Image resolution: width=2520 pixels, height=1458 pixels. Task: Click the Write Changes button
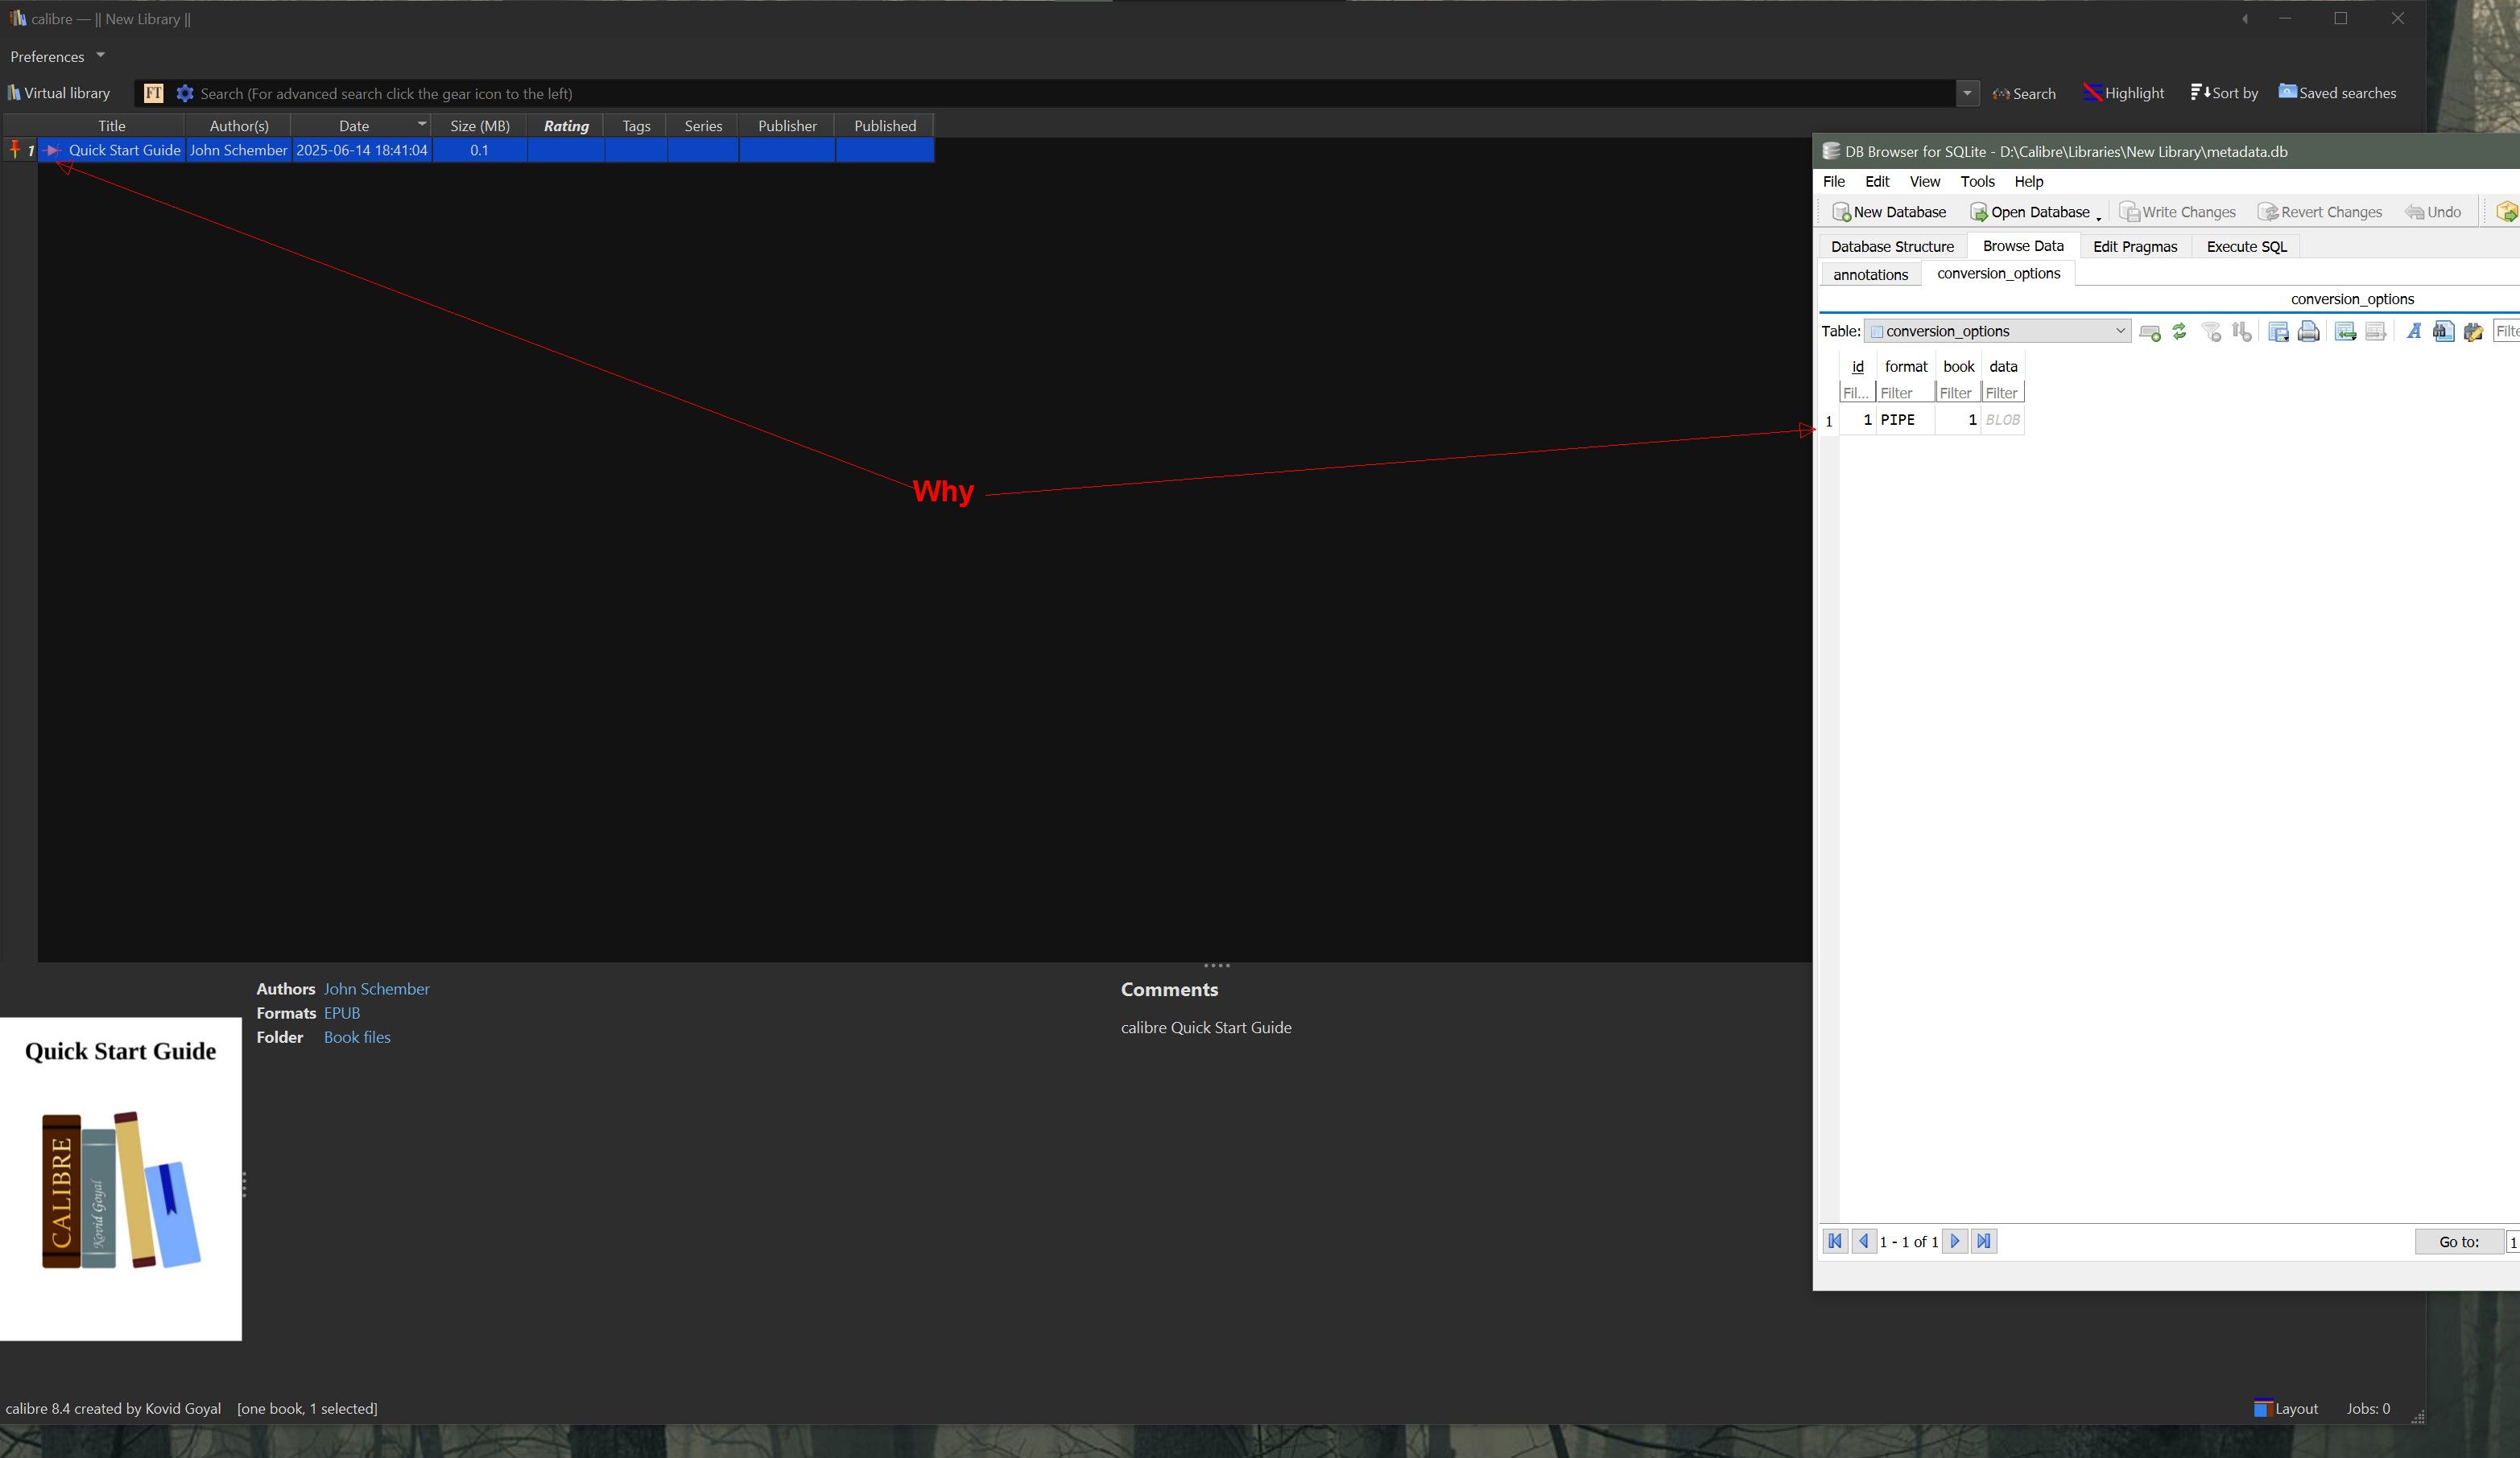click(x=2177, y=212)
